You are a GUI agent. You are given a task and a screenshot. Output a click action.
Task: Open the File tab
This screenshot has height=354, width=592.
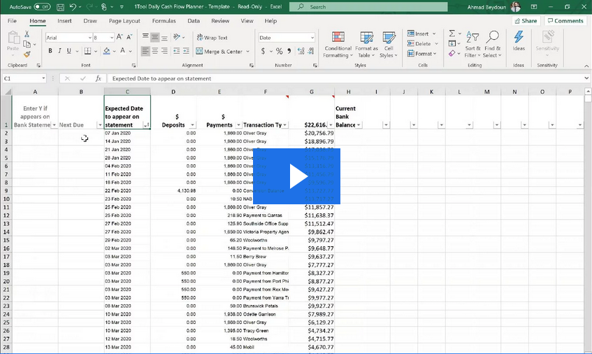tap(12, 21)
